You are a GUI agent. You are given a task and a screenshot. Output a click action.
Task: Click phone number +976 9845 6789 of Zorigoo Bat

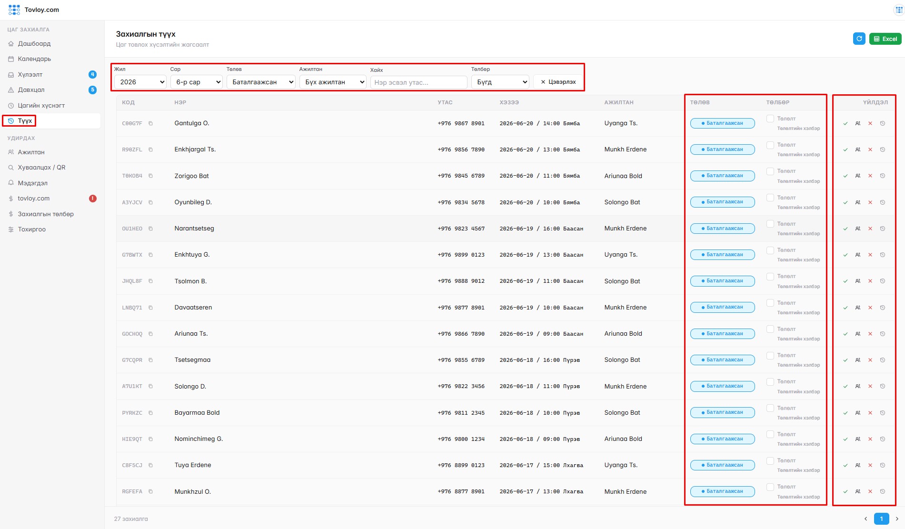click(461, 176)
